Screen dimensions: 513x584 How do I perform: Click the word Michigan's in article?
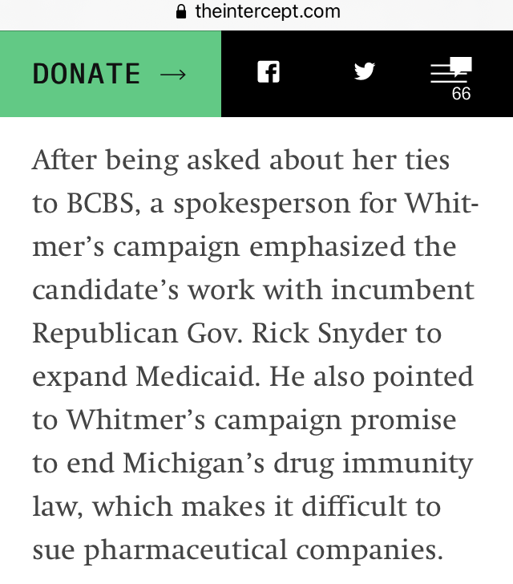point(194,464)
